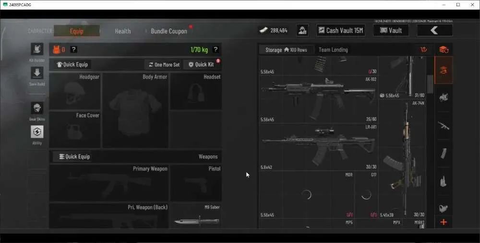480x243 pixels.
Task: Click the CHARACTER label
Action: click(40, 31)
